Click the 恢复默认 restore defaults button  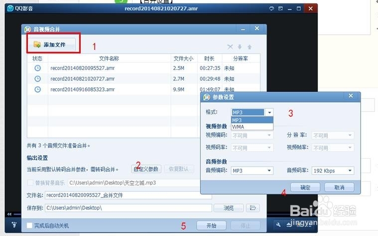[x=179, y=169]
